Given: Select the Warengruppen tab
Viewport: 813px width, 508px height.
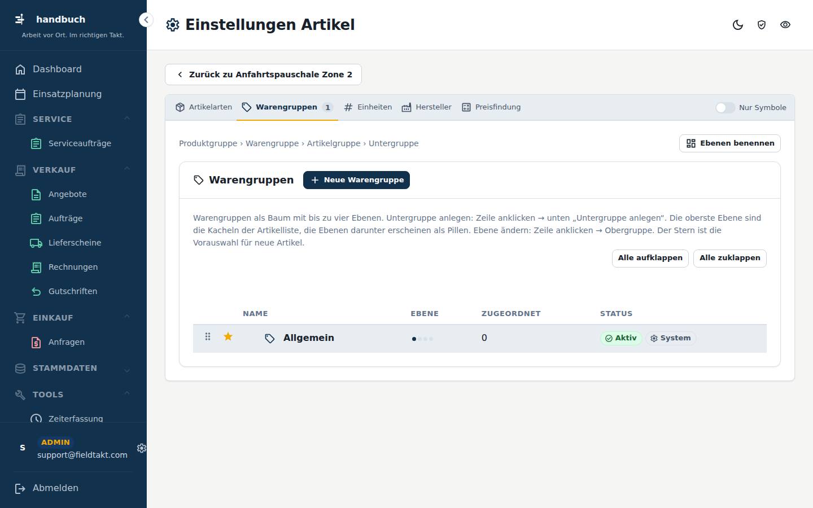Looking at the screenshot, I should click(x=287, y=107).
